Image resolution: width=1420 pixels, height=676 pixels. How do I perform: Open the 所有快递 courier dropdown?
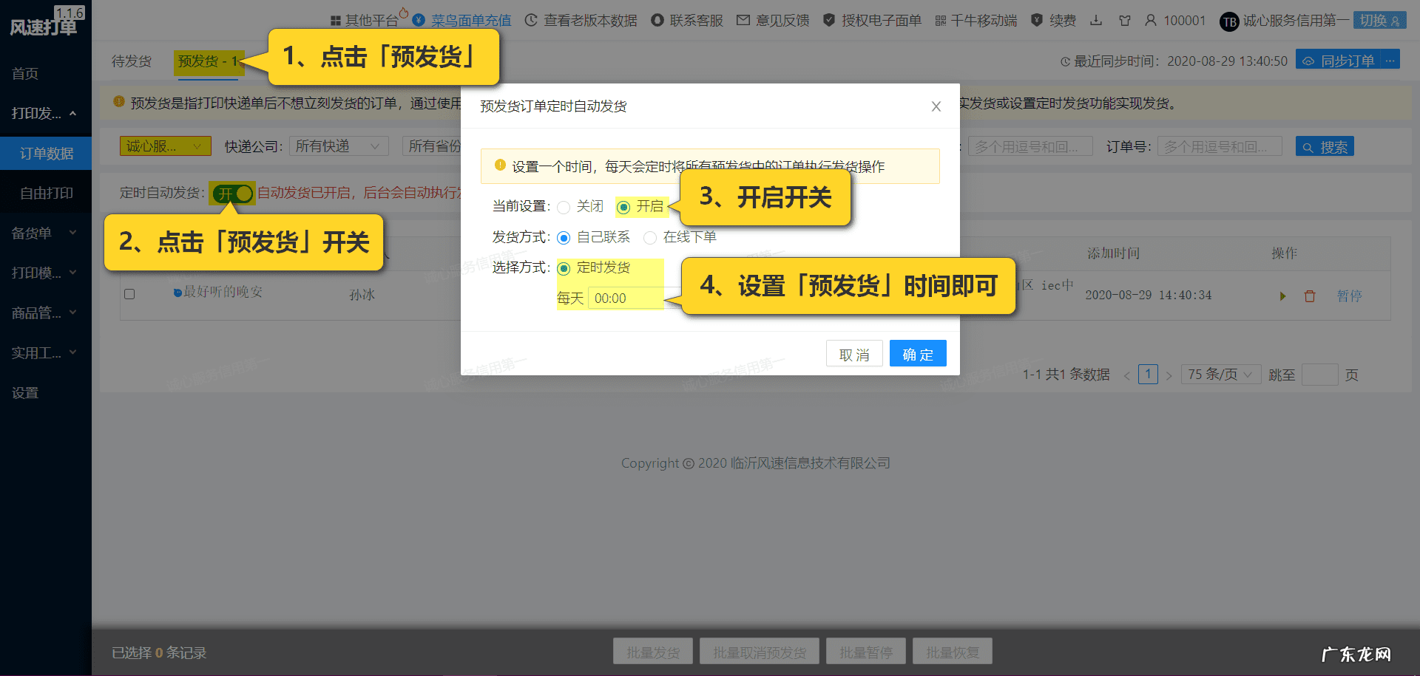(x=339, y=146)
